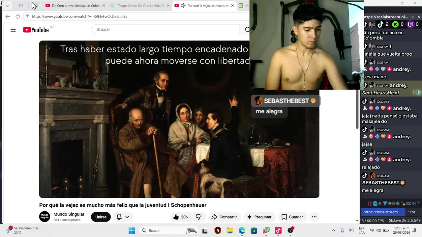Select the 'esa mano' chat message
Viewport: 422px width, 237px height.
[x=376, y=77]
